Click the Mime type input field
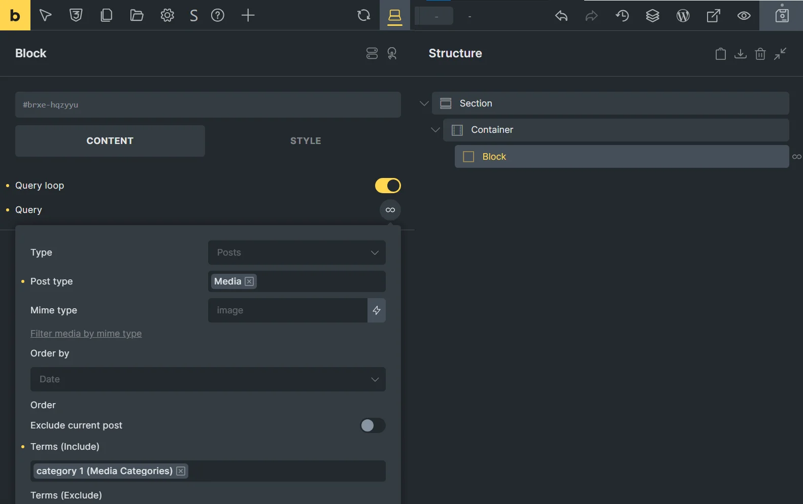This screenshot has height=504, width=803. [x=287, y=310]
